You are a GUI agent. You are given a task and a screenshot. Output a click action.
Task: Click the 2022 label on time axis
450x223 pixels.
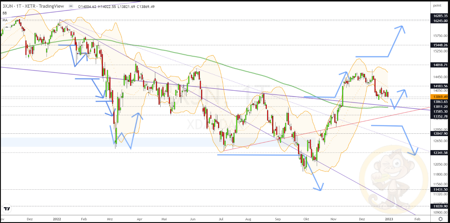point(57,219)
